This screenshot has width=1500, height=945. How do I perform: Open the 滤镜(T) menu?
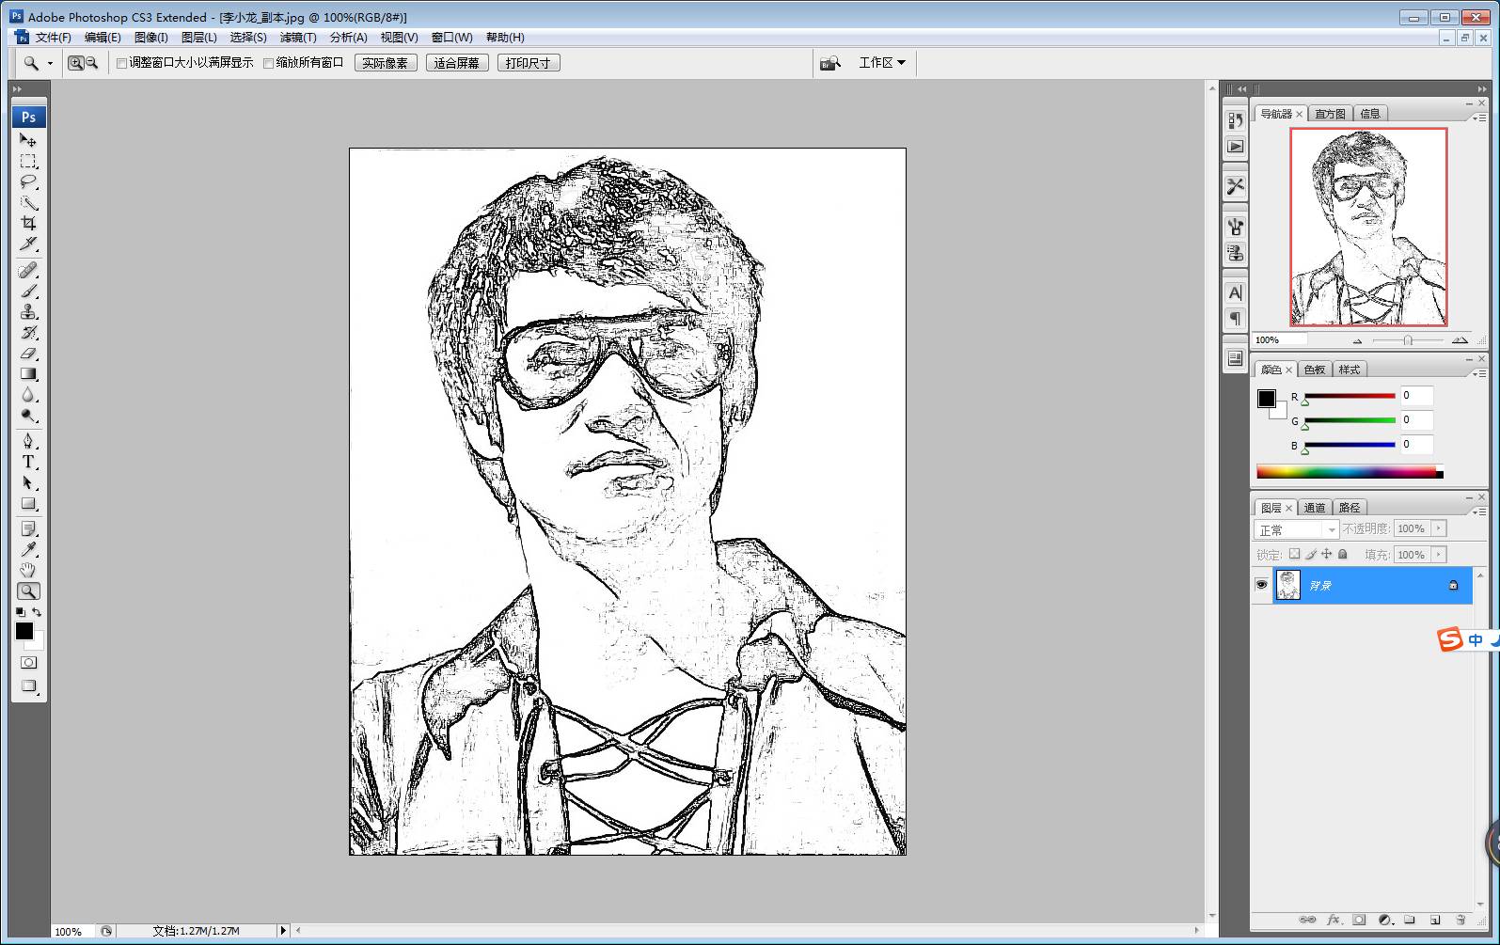pyautogui.click(x=298, y=38)
